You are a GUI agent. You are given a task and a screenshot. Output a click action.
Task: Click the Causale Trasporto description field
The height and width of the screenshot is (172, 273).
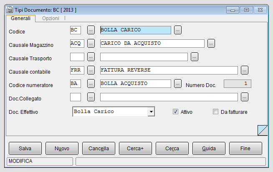click(144, 57)
